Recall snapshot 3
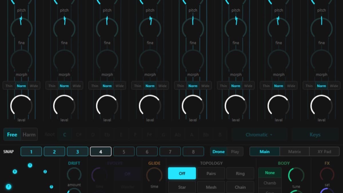 (77, 152)
